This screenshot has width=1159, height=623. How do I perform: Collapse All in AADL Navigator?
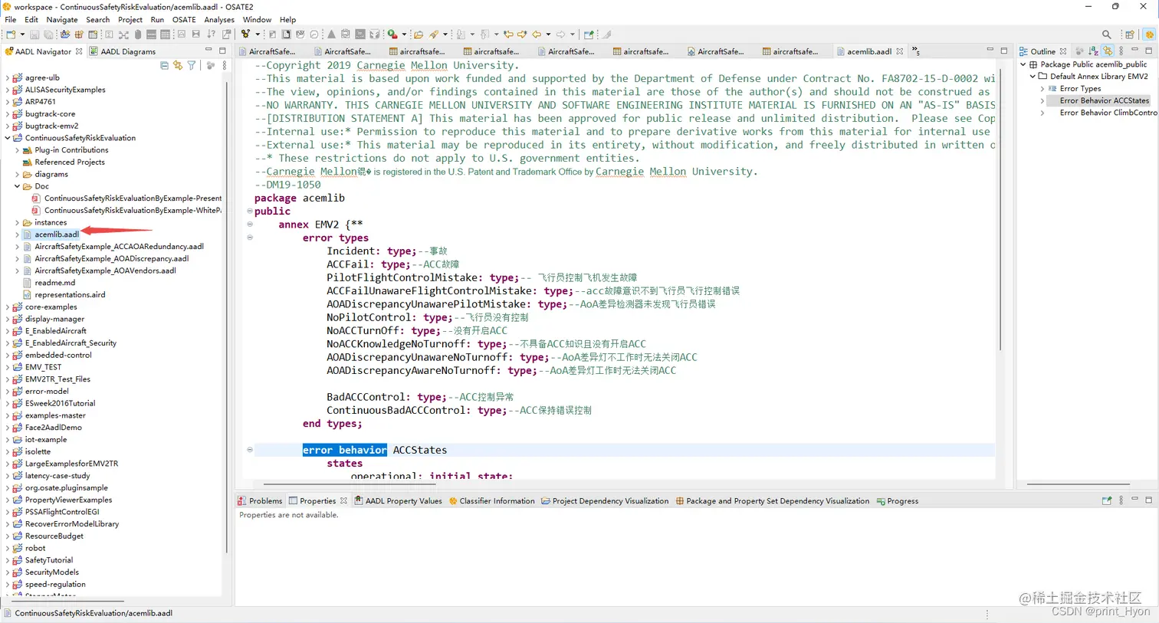[164, 65]
